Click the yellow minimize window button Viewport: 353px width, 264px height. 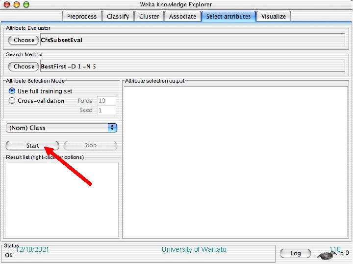pyautogui.click(x=17, y=4)
